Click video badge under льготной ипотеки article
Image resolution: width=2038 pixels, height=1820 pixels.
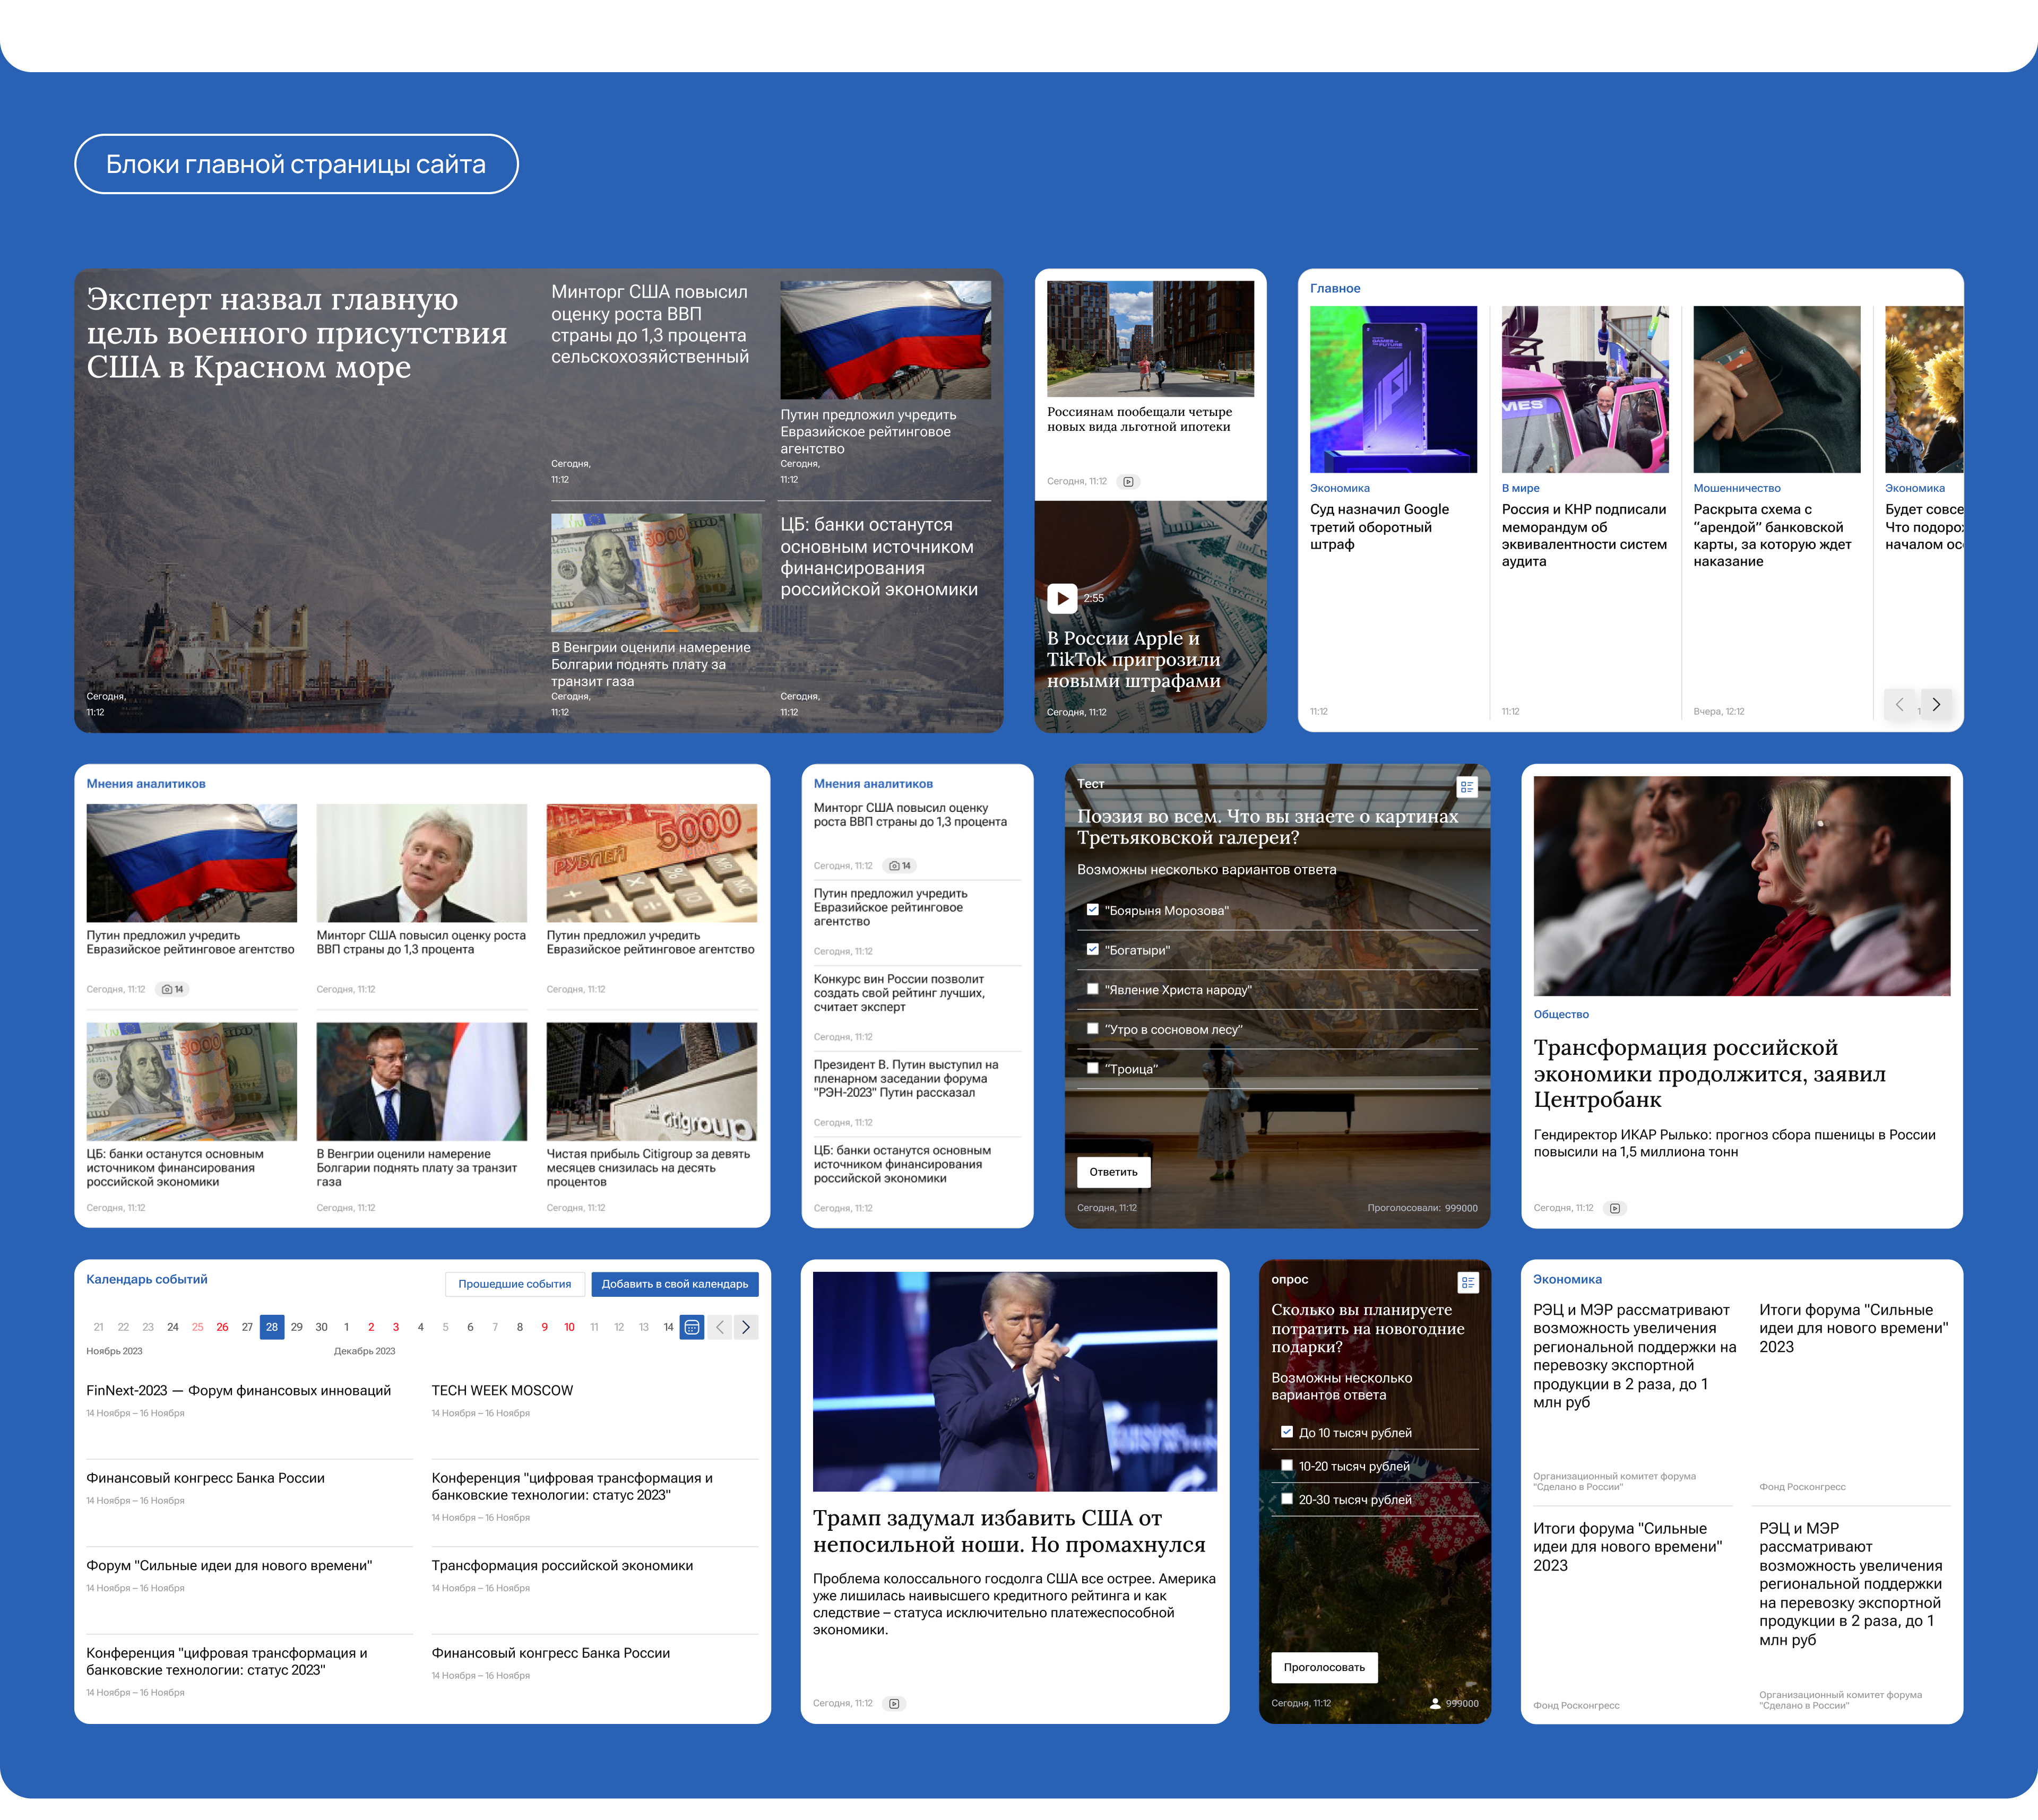tap(1128, 482)
